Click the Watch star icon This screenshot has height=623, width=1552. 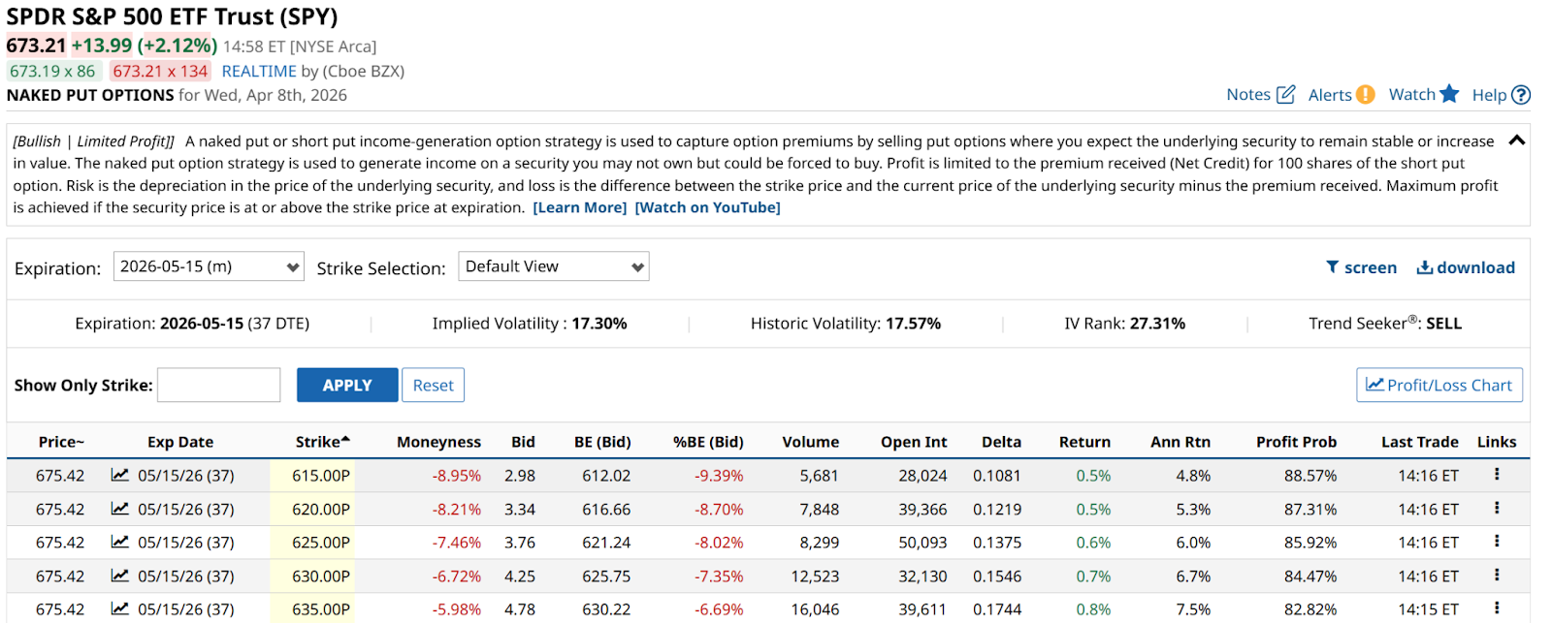click(1449, 93)
